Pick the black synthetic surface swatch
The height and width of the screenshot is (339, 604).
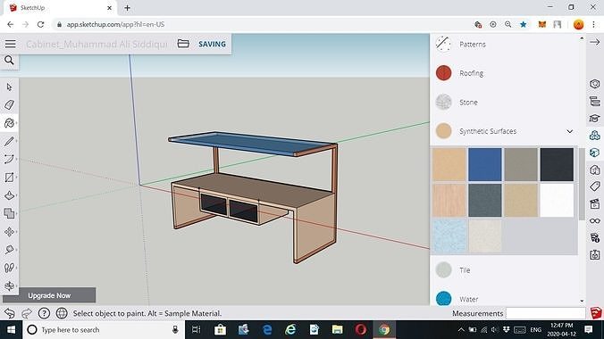pyautogui.click(x=557, y=164)
